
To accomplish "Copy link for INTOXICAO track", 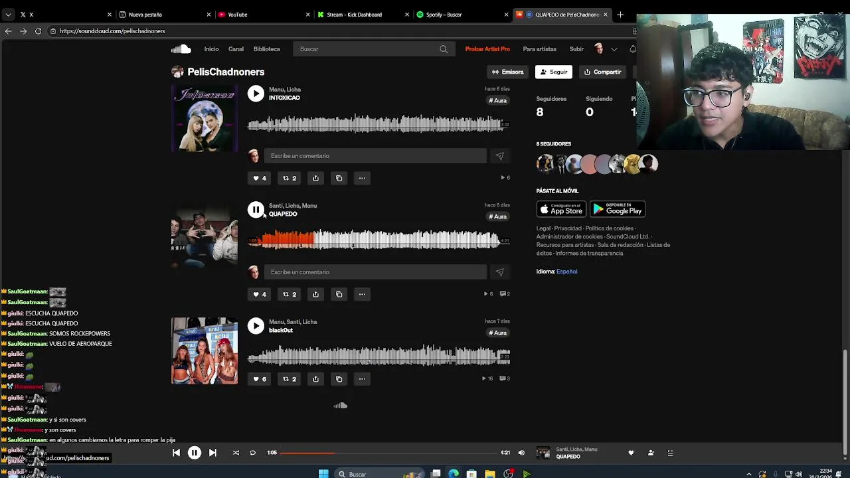I will [339, 178].
